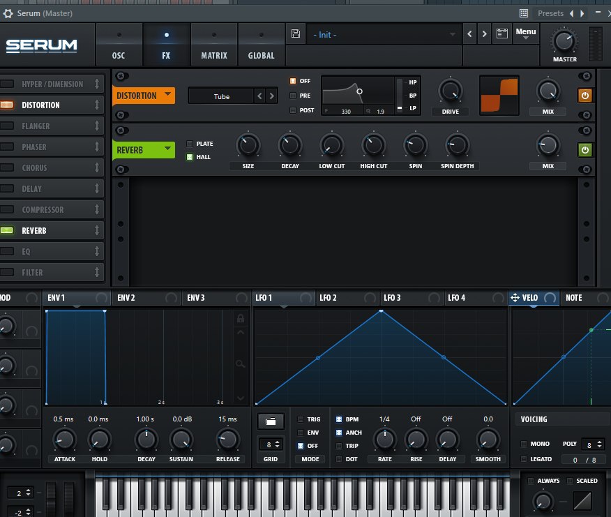
Task: Save preset with the floppy disk icon
Action: point(296,34)
